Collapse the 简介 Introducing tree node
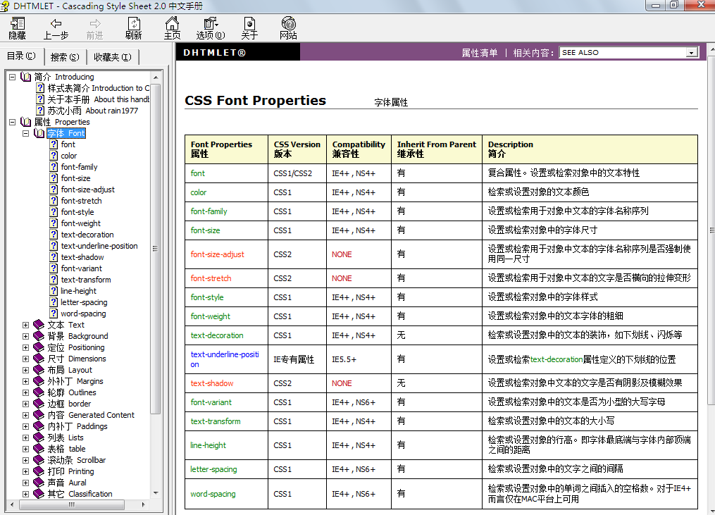Image resolution: width=715 pixels, height=515 pixels. [x=13, y=77]
